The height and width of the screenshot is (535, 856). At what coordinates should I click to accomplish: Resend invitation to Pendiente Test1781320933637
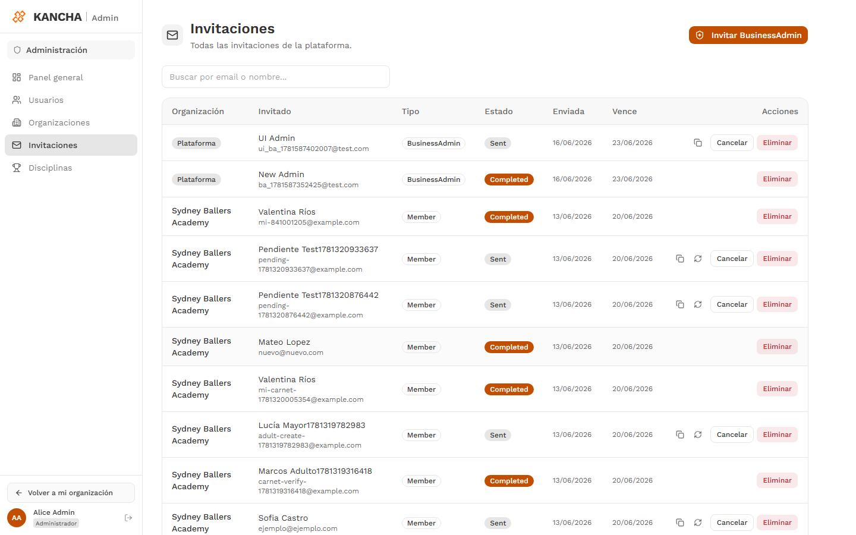[698, 259]
